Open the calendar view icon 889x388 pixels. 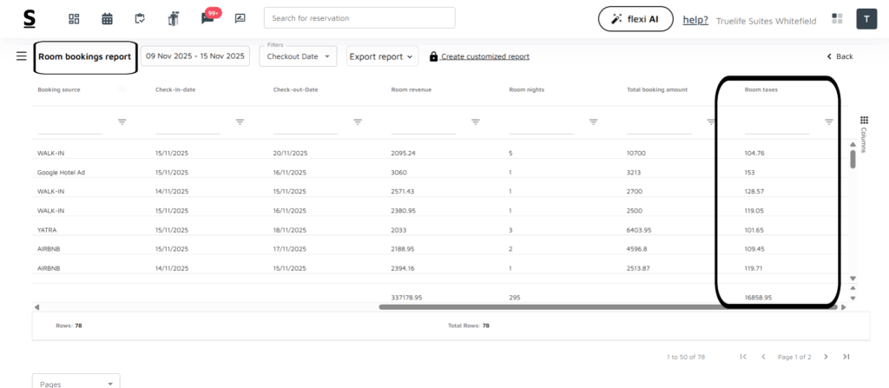tap(107, 18)
